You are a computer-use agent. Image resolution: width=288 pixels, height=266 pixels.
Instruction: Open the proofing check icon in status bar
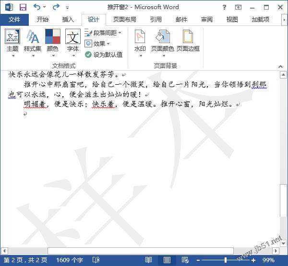tap(96, 260)
